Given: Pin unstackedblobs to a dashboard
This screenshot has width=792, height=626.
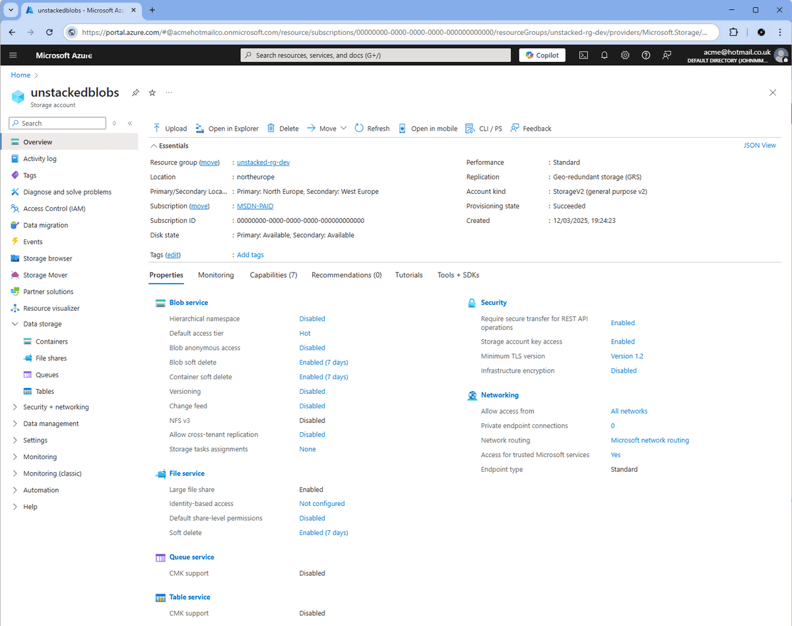Looking at the screenshot, I should [x=135, y=93].
